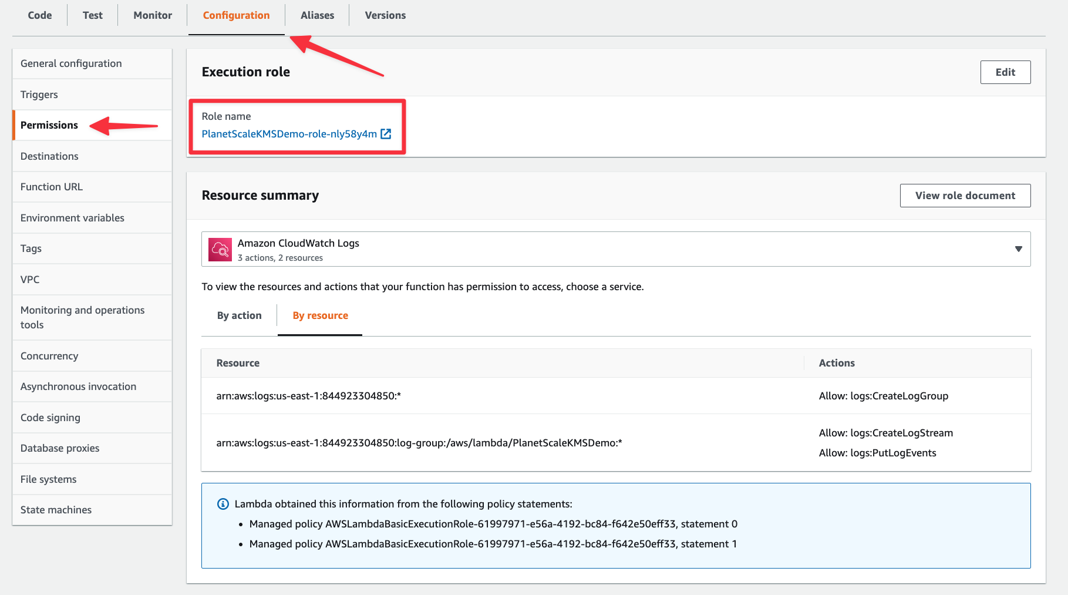The image size is (1068, 595).
Task: Open Function URL settings
Action: pos(92,187)
